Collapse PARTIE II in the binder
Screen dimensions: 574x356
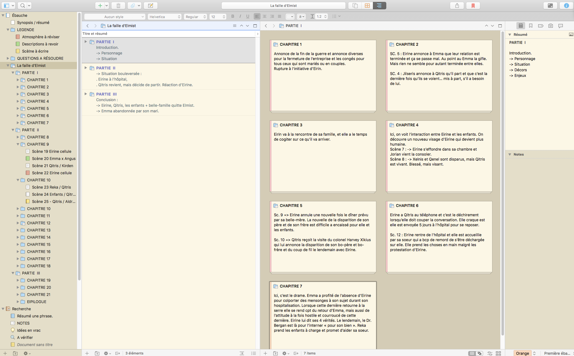click(x=13, y=130)
